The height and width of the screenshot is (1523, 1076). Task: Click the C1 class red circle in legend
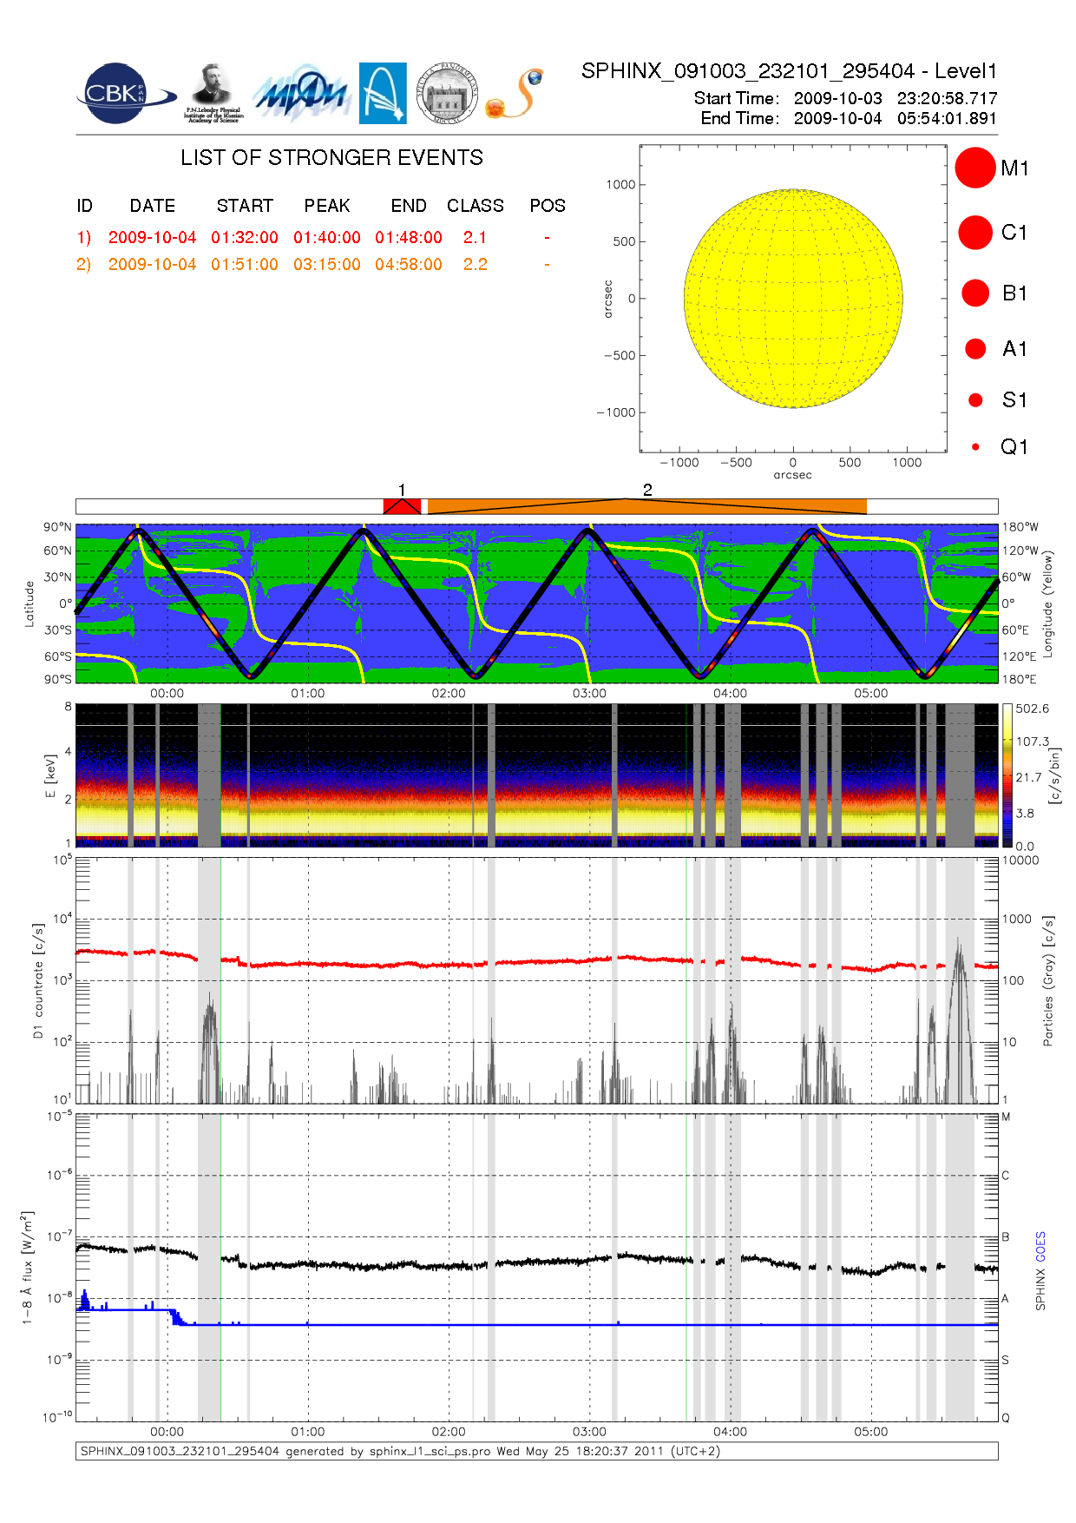tap(974, 233)
